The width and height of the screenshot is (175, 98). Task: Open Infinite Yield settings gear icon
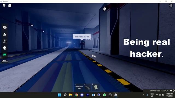pyautogui.click(x=174, y=91)
